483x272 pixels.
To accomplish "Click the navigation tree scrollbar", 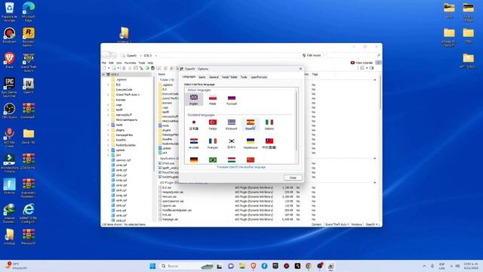I will (x=154, y=123).
